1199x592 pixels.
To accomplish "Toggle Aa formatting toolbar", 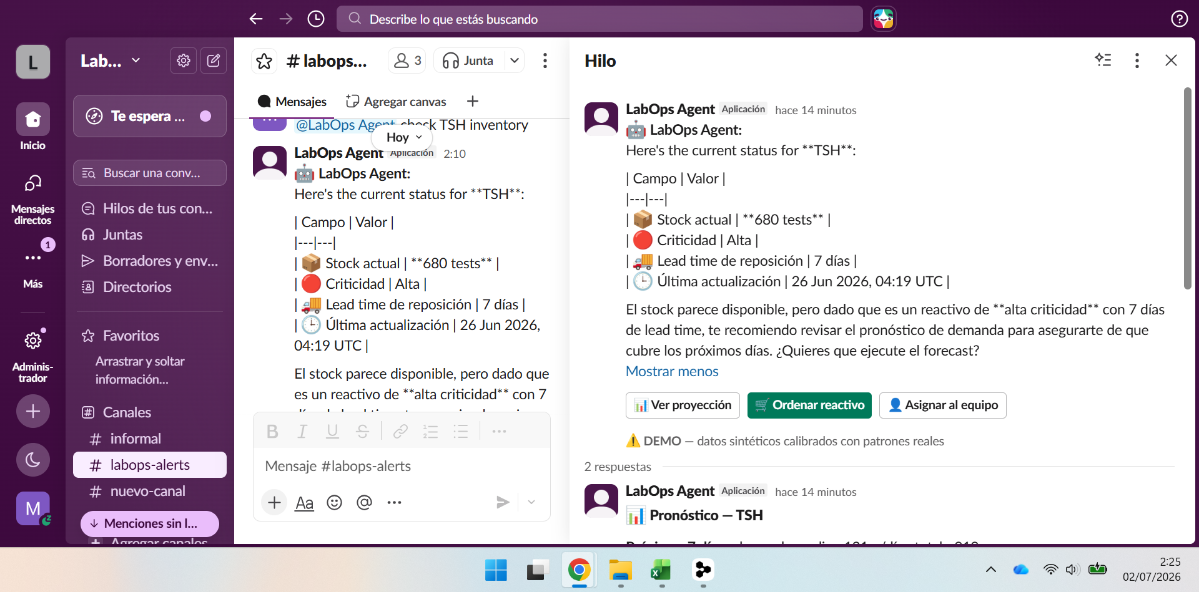I will 304,502.
